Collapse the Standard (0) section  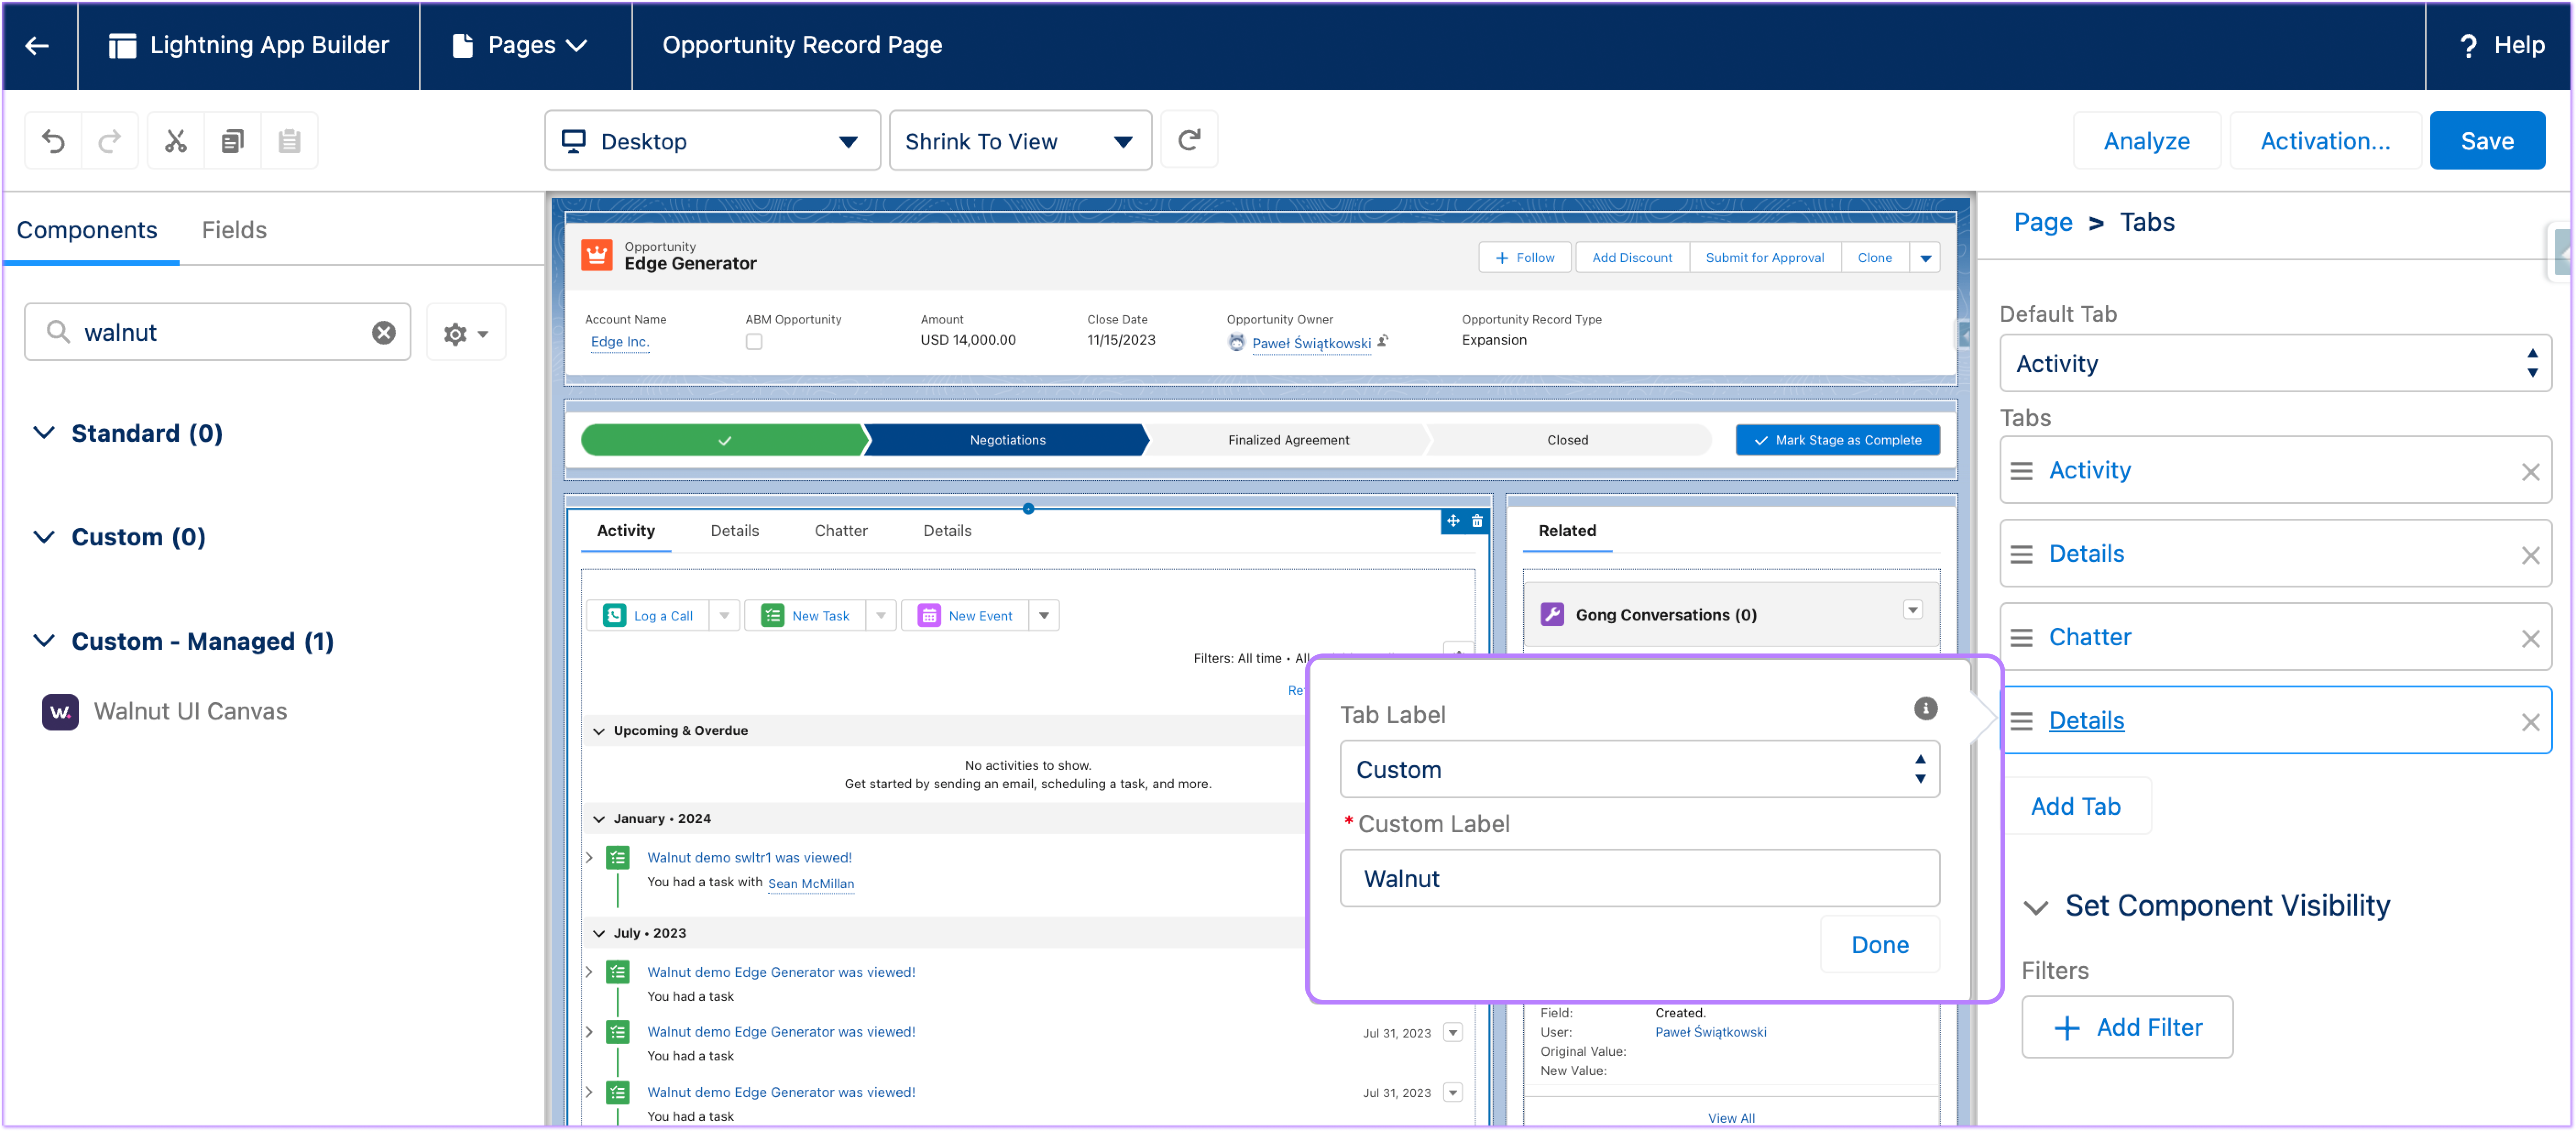(44, 433)
